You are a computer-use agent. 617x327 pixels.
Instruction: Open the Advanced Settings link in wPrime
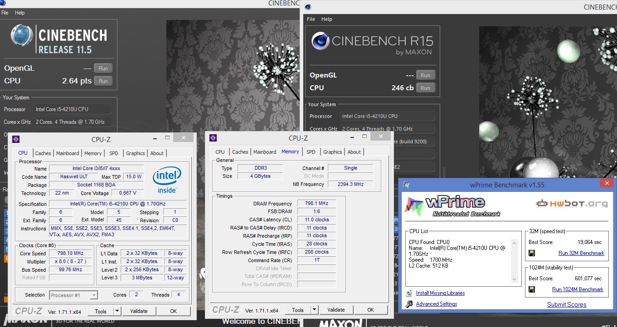tap(437, 304)
